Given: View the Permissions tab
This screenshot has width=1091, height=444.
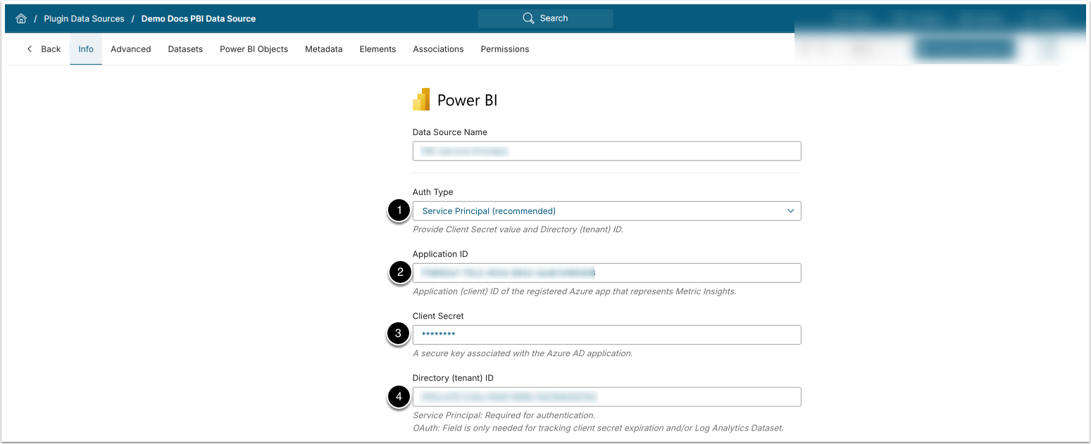Looking at the screenshot, I should point(504,49).
